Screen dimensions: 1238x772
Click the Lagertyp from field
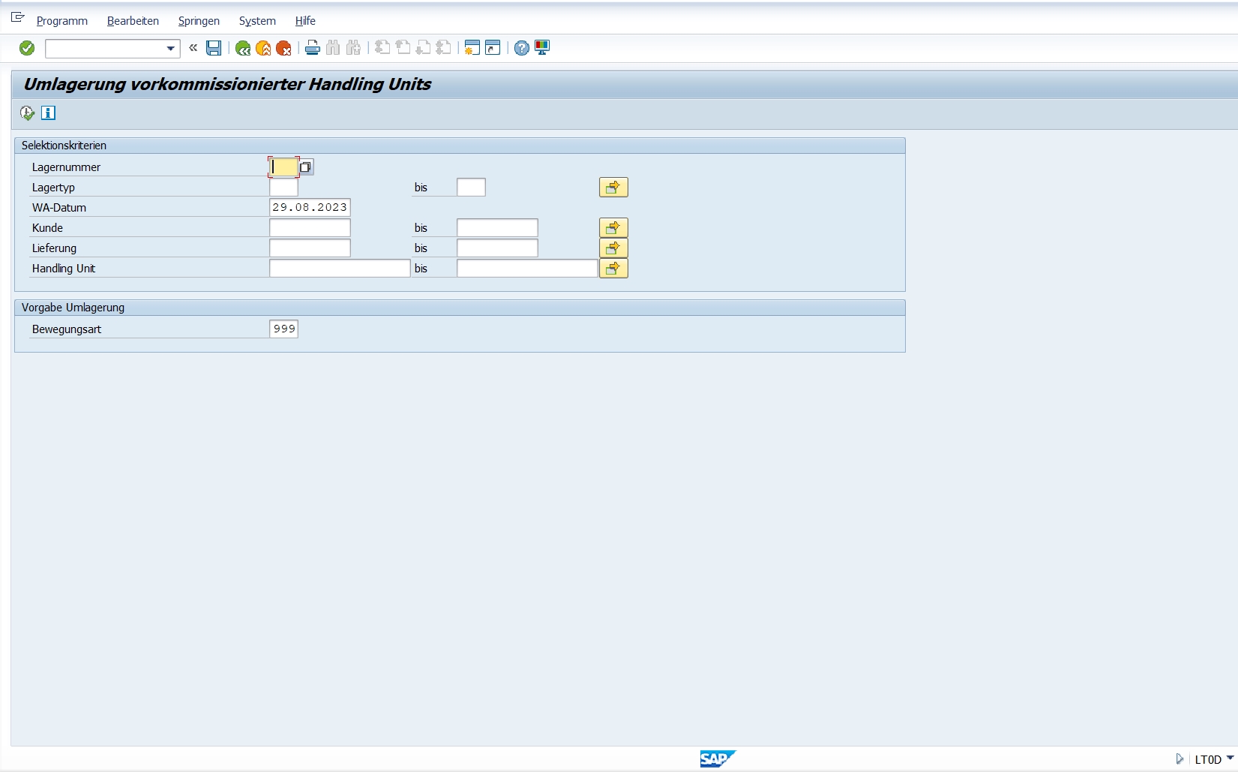[x=283, y=188]
